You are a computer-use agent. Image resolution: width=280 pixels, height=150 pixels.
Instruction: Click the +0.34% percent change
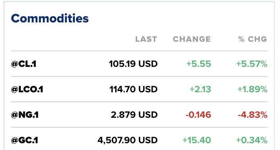tap(251, 140)
